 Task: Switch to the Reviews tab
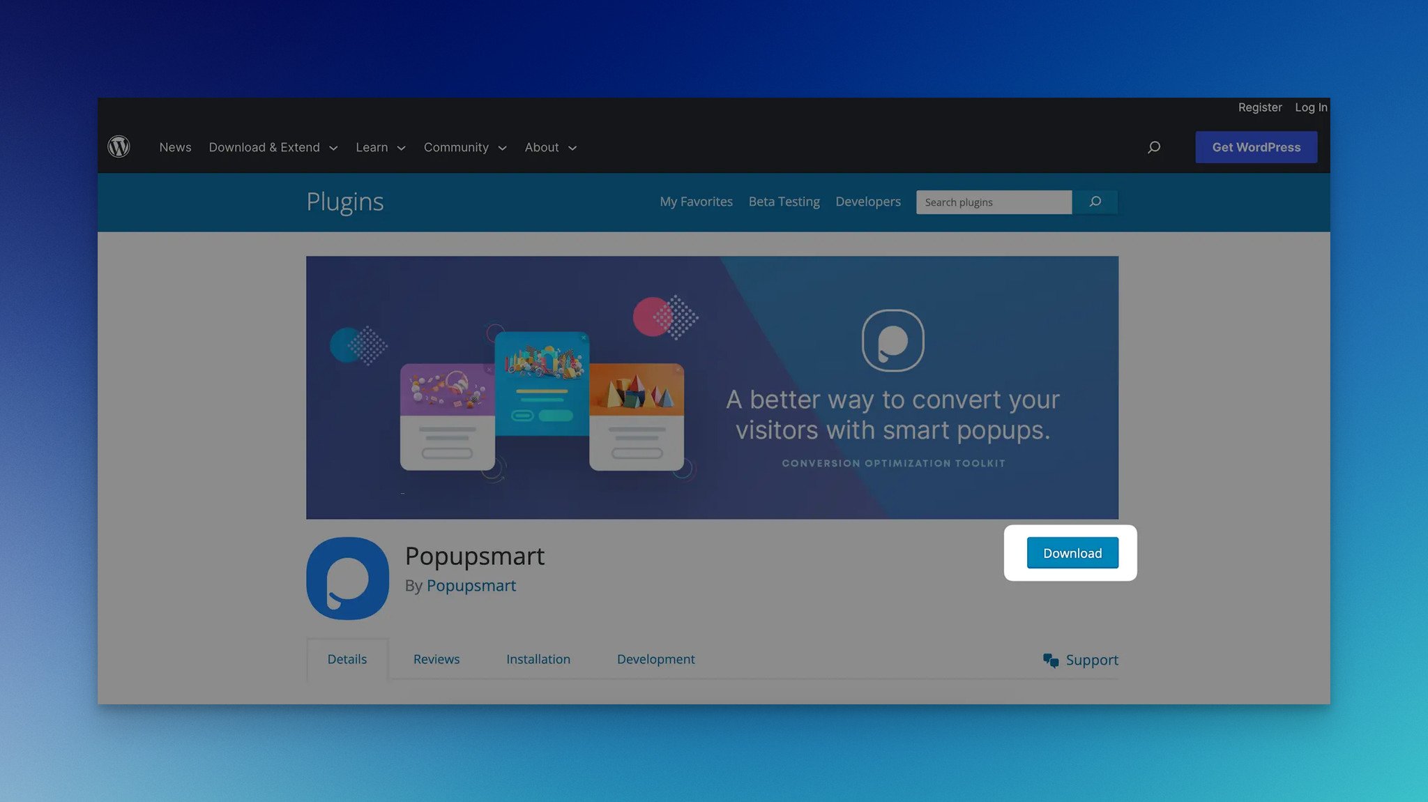coord(436,659)
